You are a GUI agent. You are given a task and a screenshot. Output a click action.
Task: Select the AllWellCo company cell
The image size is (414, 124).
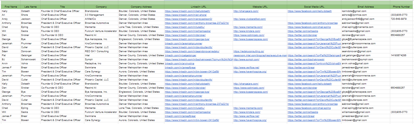pos(101,19)
